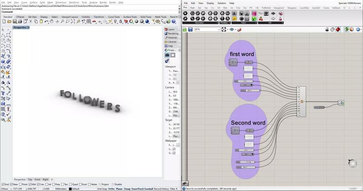Switch to the Curve Tools toolbar tab
Screen dimensions: 363x191
pyautogui.click(x=114, y=17)
